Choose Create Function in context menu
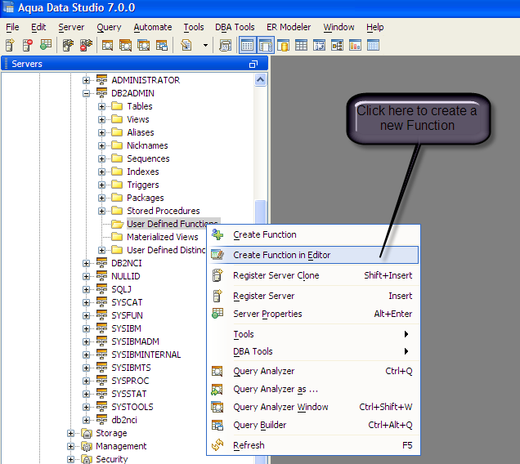Image resolution: width=520 pixels, height=464 pixels. [313, 234]
